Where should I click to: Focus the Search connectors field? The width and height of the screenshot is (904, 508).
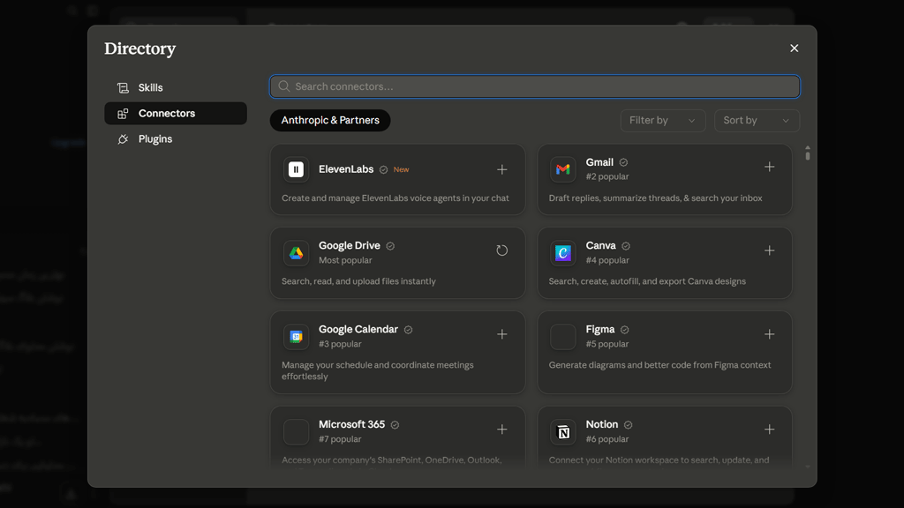pos(534,86)
